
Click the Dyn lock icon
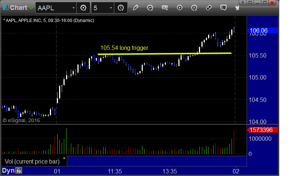pos(19,170)
